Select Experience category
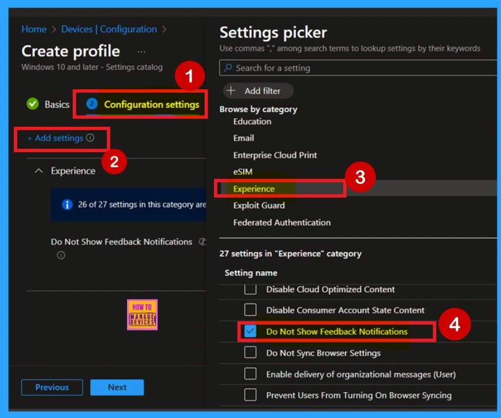Screen dimensions: 501x418 [x=253, y=189]
